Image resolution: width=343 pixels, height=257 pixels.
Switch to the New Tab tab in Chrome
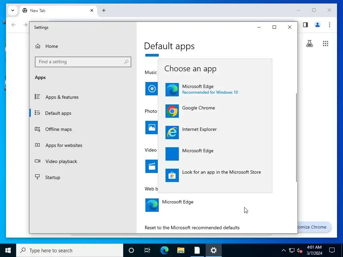click(x=58, y=10)
